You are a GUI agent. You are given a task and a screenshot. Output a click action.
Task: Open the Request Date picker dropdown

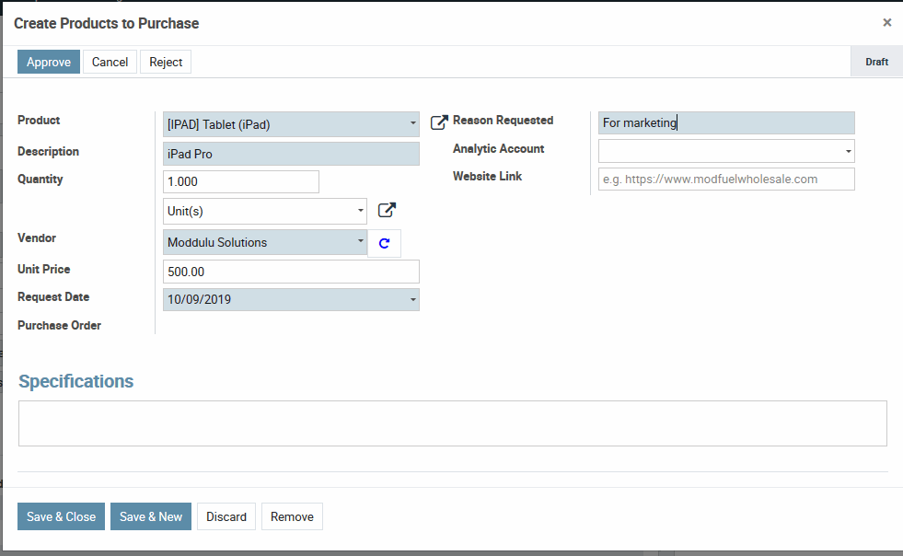[413, 299]
